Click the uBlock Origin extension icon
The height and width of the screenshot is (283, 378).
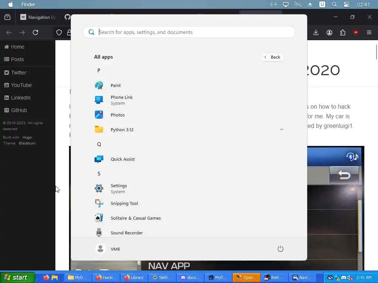356,32
